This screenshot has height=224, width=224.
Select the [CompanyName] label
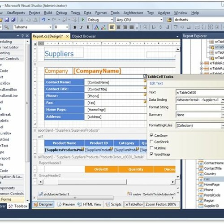tap(97, 71)
